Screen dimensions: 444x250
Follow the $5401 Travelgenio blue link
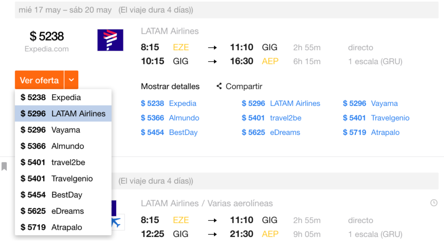376,118
